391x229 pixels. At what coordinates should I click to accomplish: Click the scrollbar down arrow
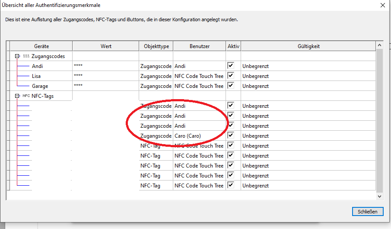(379, 196)
